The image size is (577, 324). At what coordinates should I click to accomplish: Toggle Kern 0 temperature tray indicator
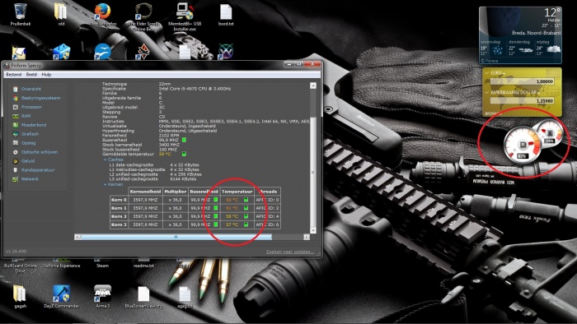point(246,200)
